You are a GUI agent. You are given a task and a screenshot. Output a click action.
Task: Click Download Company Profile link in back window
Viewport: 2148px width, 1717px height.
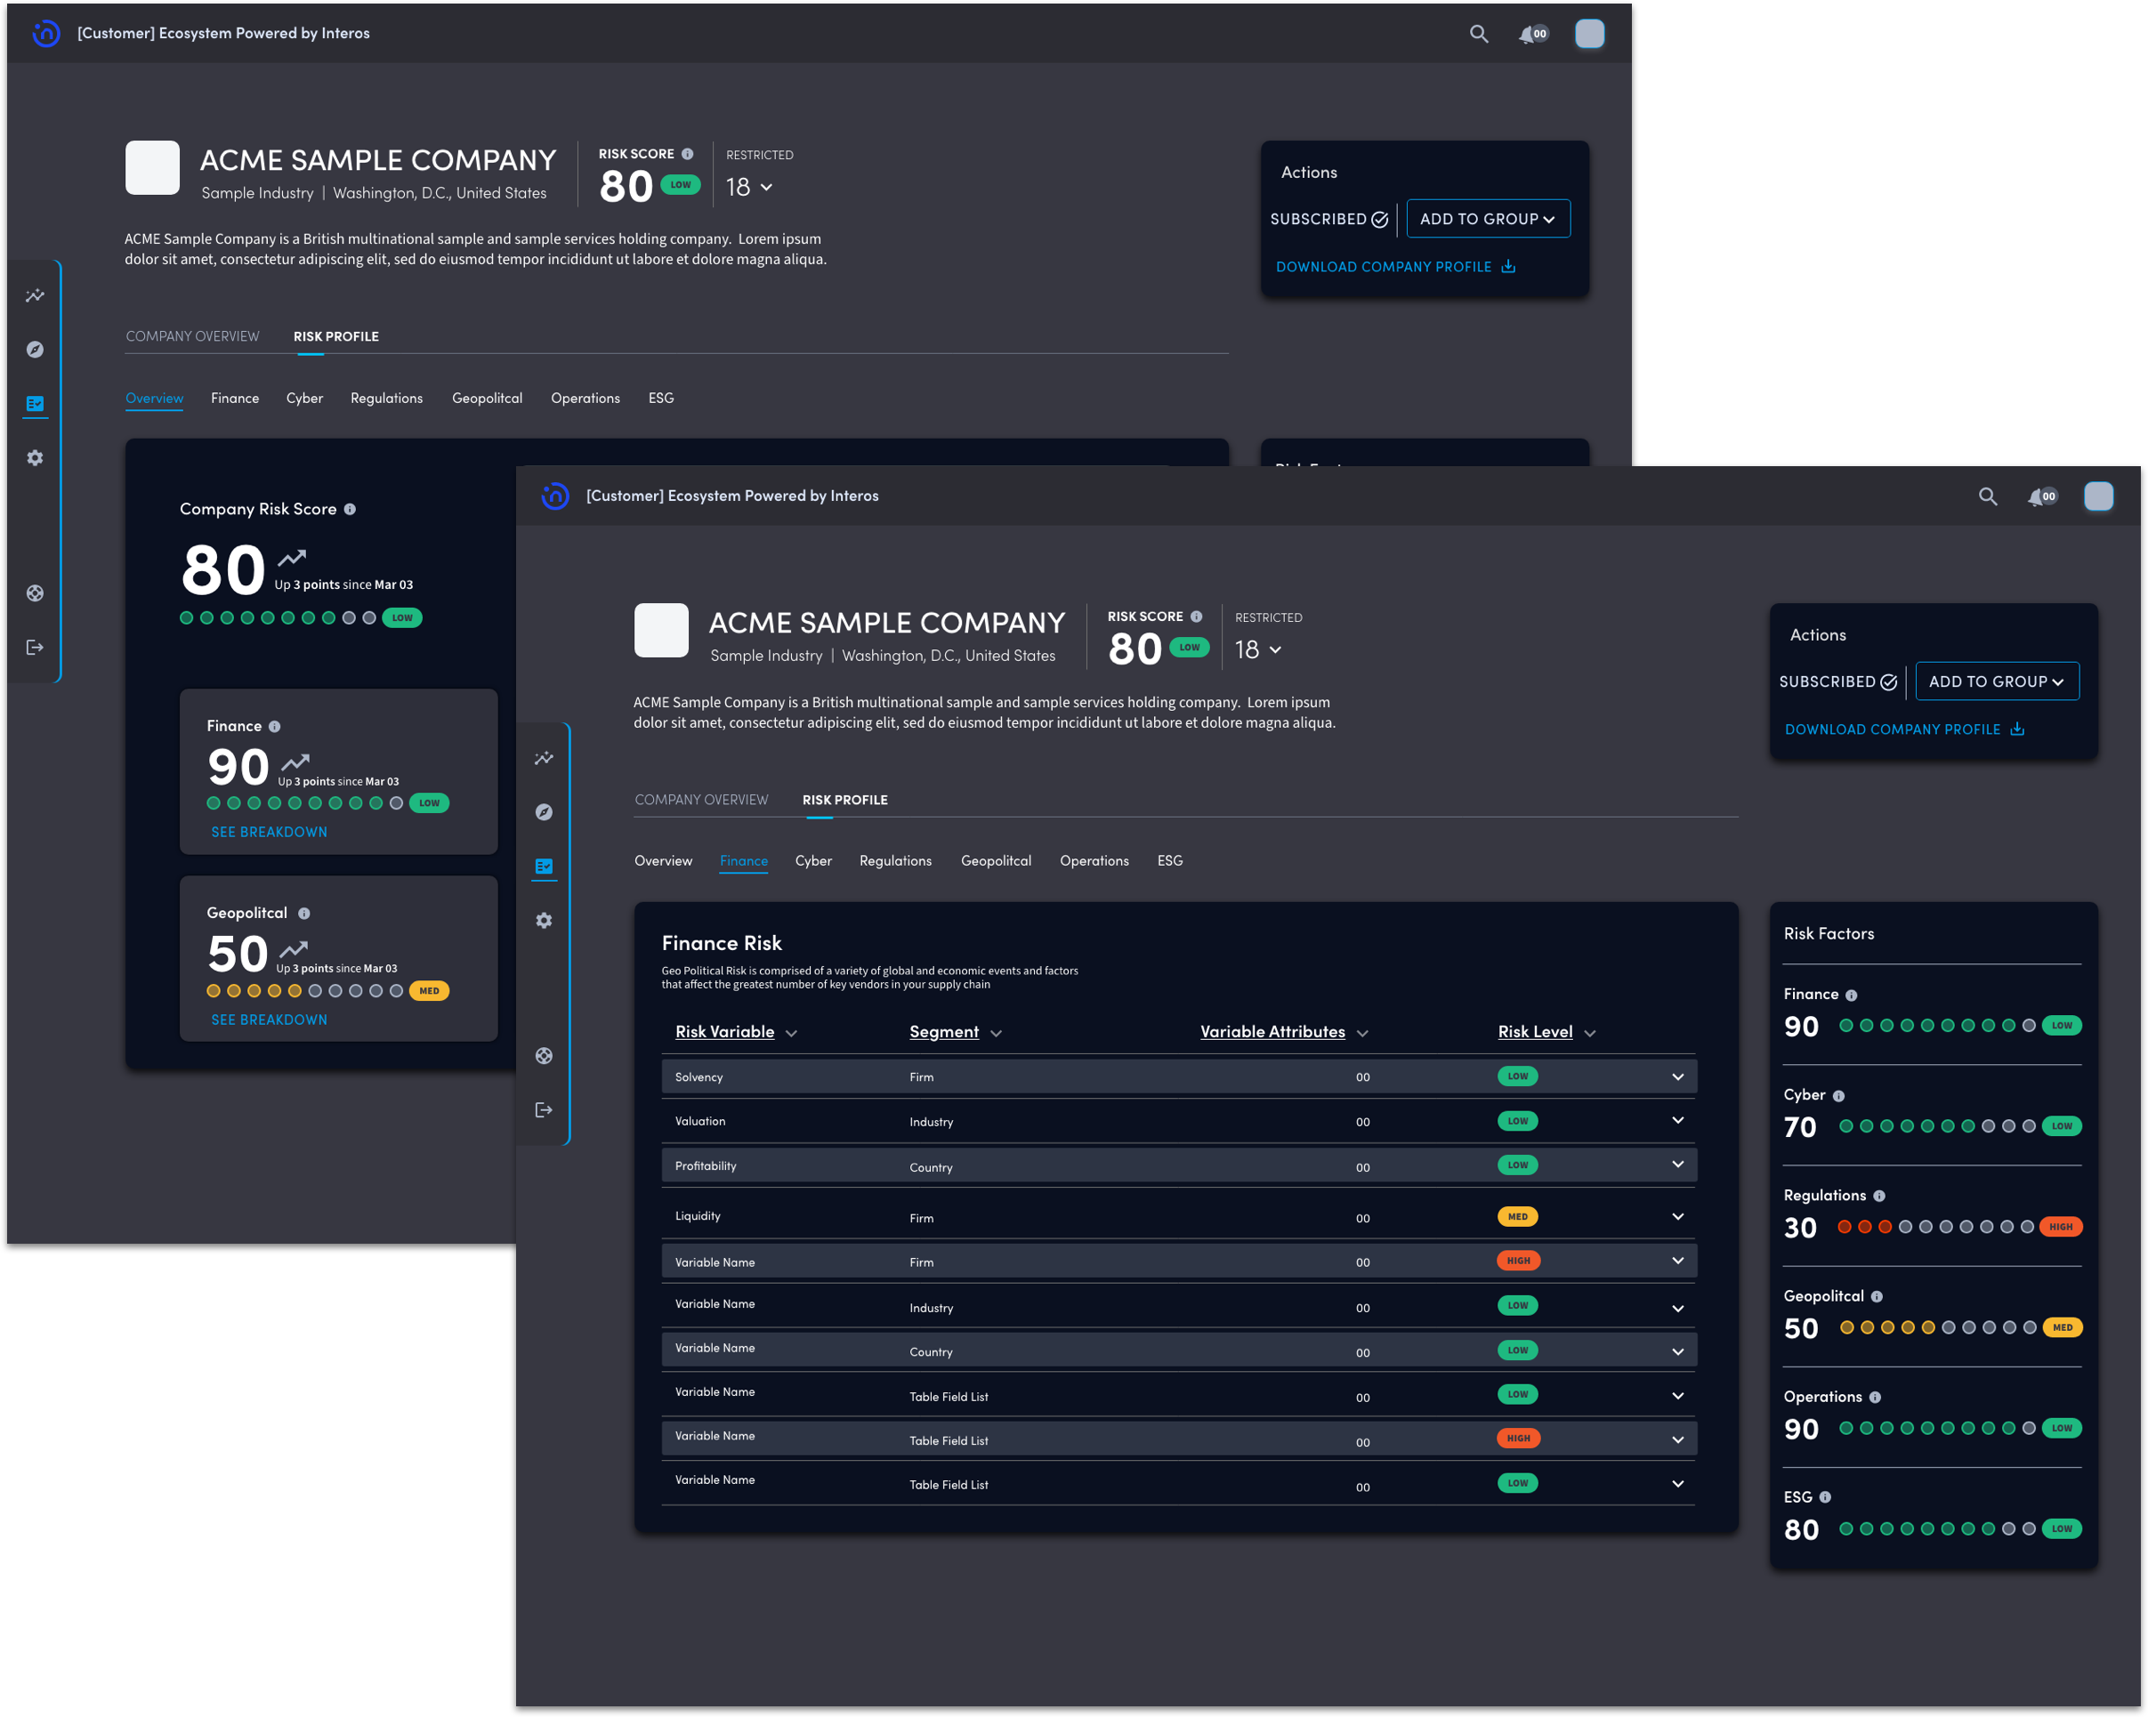pos(1384,267)
